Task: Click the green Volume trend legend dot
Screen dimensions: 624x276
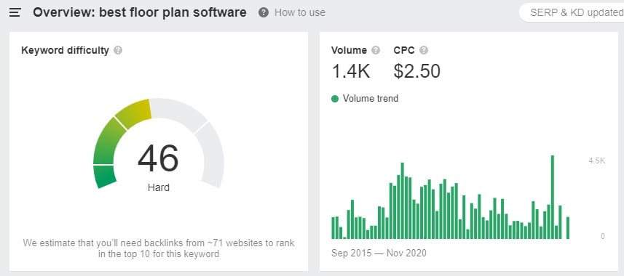Action: point(335,99)
